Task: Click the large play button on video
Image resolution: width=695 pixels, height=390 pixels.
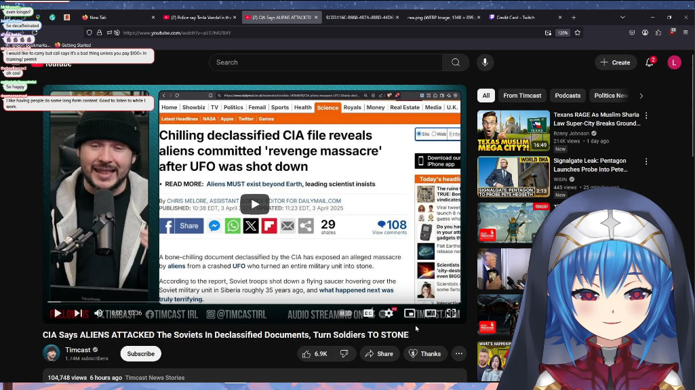Action: tap(255, 204)
